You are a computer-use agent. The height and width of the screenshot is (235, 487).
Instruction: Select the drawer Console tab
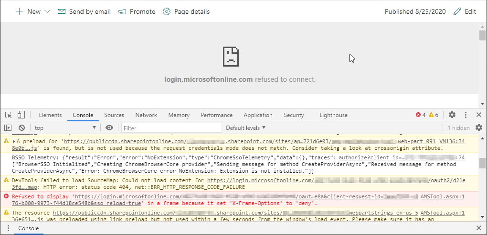coord(28,228)
